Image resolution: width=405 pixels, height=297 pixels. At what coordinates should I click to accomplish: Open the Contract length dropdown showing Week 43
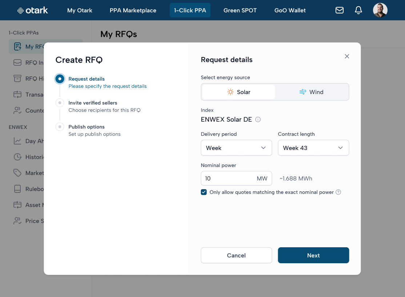pyautogui.click(x=313, y=148)
